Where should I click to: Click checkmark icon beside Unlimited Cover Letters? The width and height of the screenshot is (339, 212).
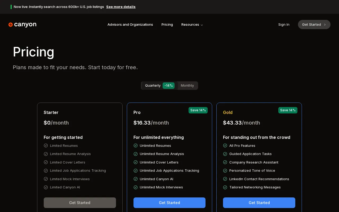pos(136,162)
